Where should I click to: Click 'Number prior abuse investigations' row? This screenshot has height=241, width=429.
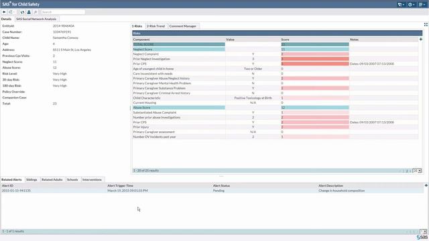275,117
